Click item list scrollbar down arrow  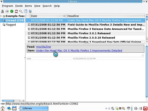point(147,41)
